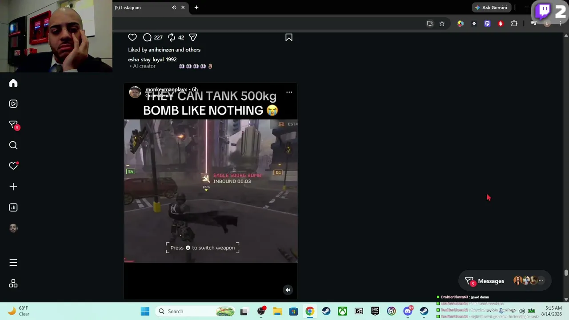Viewport: 569px width, 320px height.
Task: Open Microsoft Store from the taskbar
Action: pos(293,311)
